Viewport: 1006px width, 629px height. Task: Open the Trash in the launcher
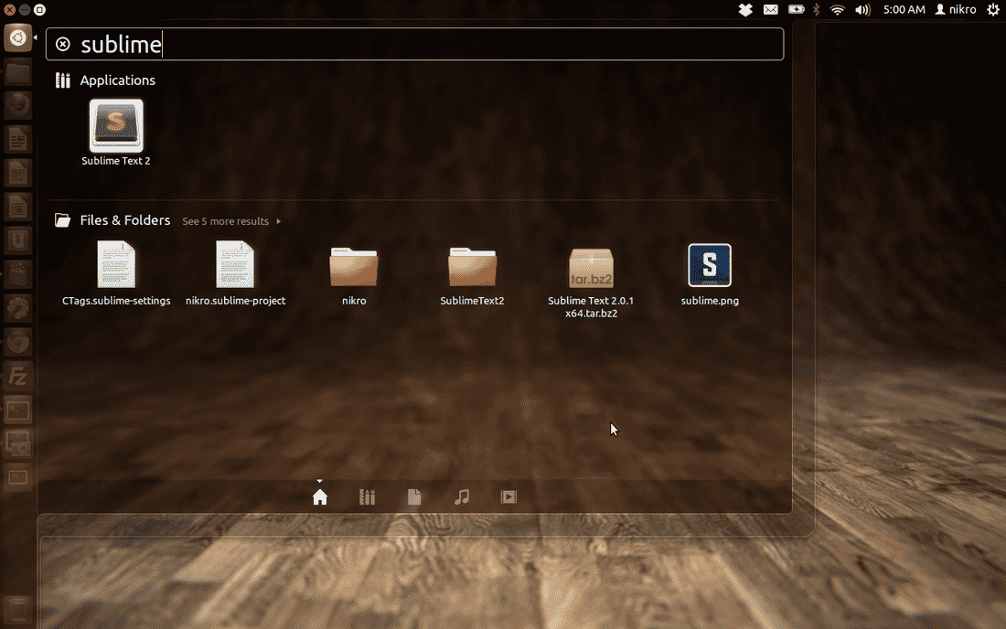pyautogui.click(x=18, y=610)
